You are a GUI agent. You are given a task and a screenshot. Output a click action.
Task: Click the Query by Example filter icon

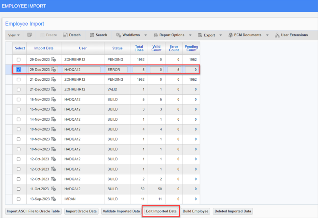30,35
